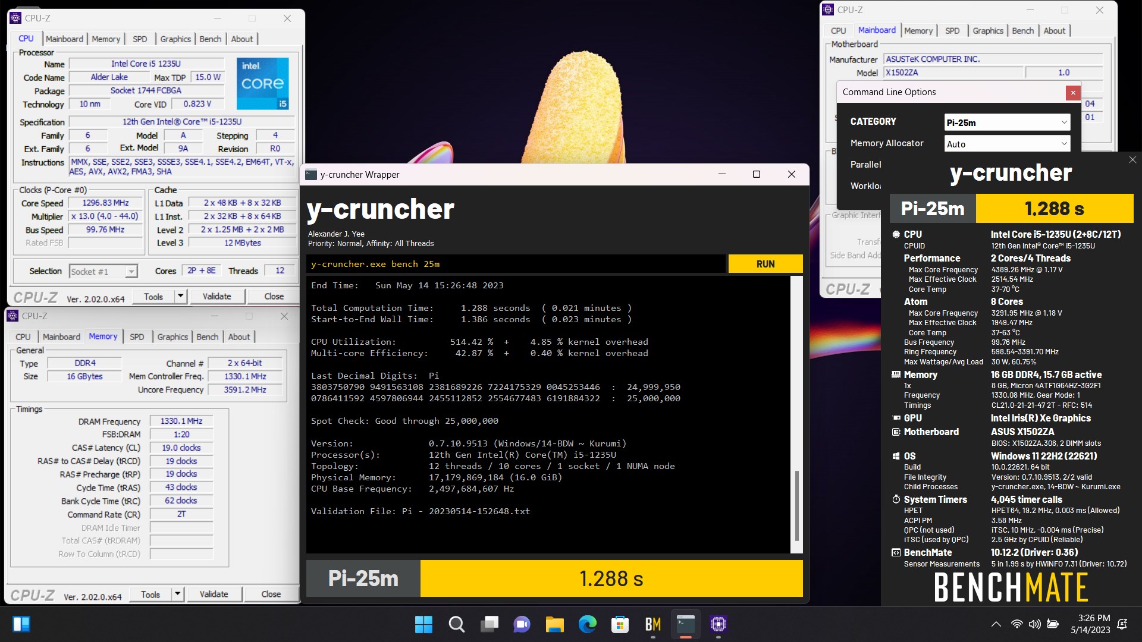Click Multiplier x 13.0 (4.0 - 44.0) value

(x=106, y=216)
